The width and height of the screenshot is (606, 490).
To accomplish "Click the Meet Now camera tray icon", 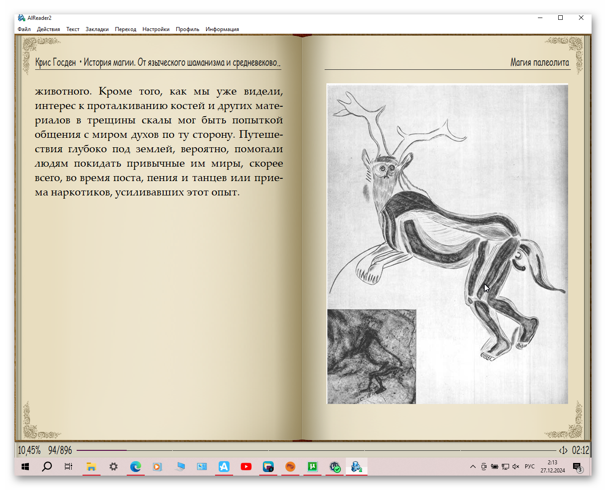I will point(483,467).
